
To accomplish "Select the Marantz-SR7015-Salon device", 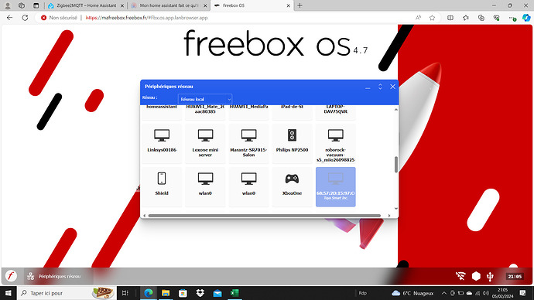I will click(248, 143).
